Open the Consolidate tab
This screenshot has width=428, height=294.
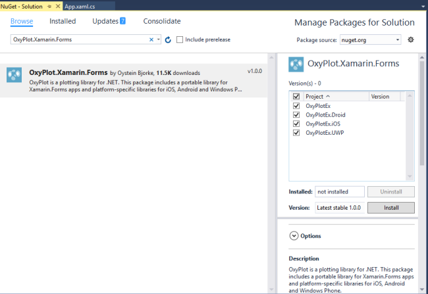point(161,21)
